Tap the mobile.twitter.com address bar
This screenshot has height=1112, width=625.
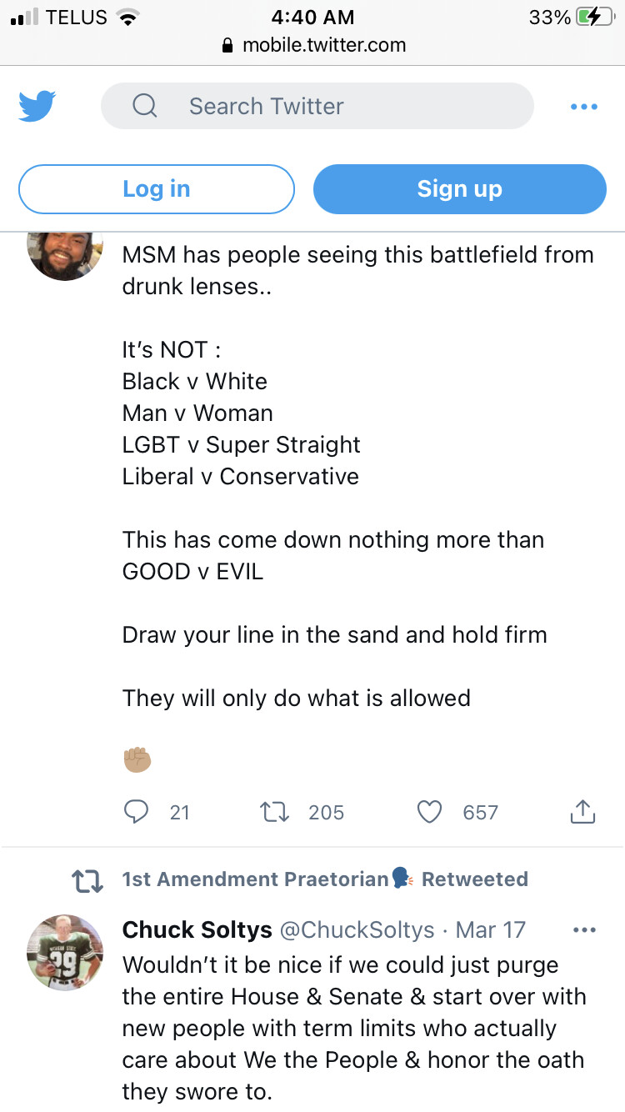[x=314, y=45]
